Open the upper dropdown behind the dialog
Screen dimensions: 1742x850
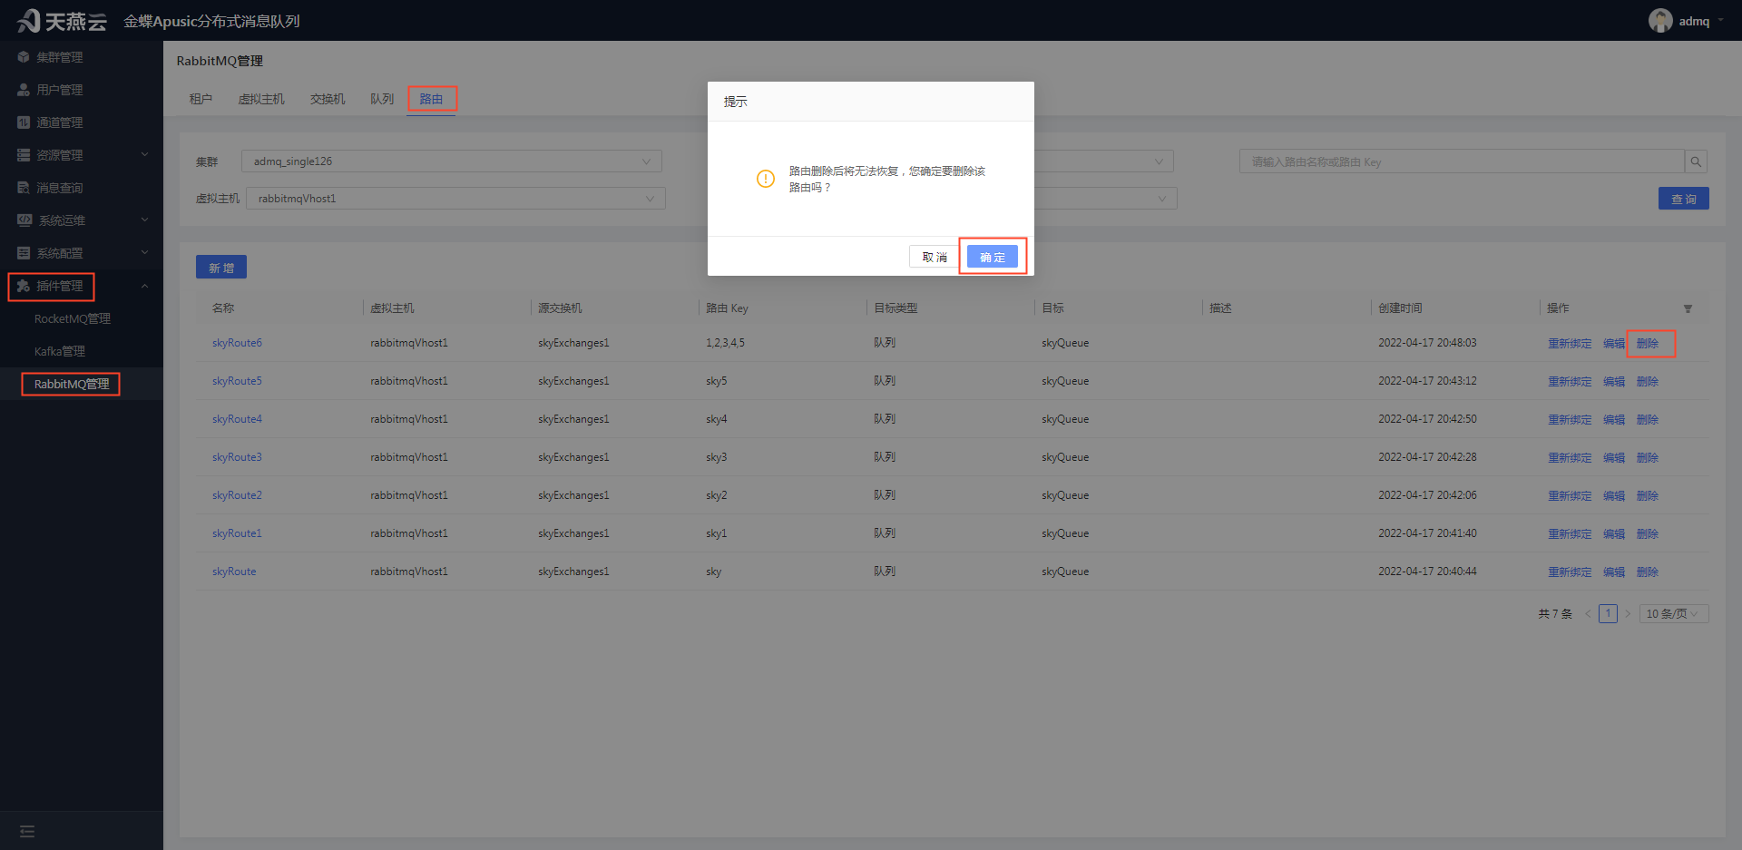tap(1103, 161)
